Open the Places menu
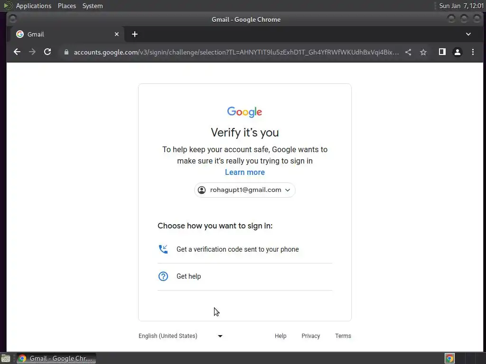This screenshot has width=486, height=364. (67, 6)
